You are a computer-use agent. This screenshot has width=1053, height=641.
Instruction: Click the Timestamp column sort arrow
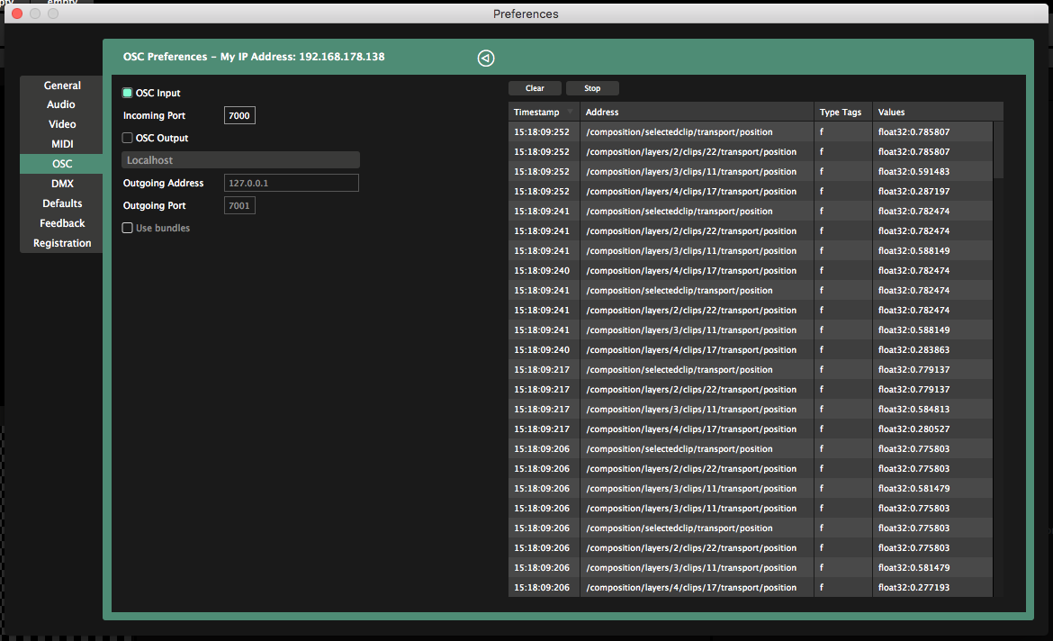pyautogui.click(x=570, y=113)
